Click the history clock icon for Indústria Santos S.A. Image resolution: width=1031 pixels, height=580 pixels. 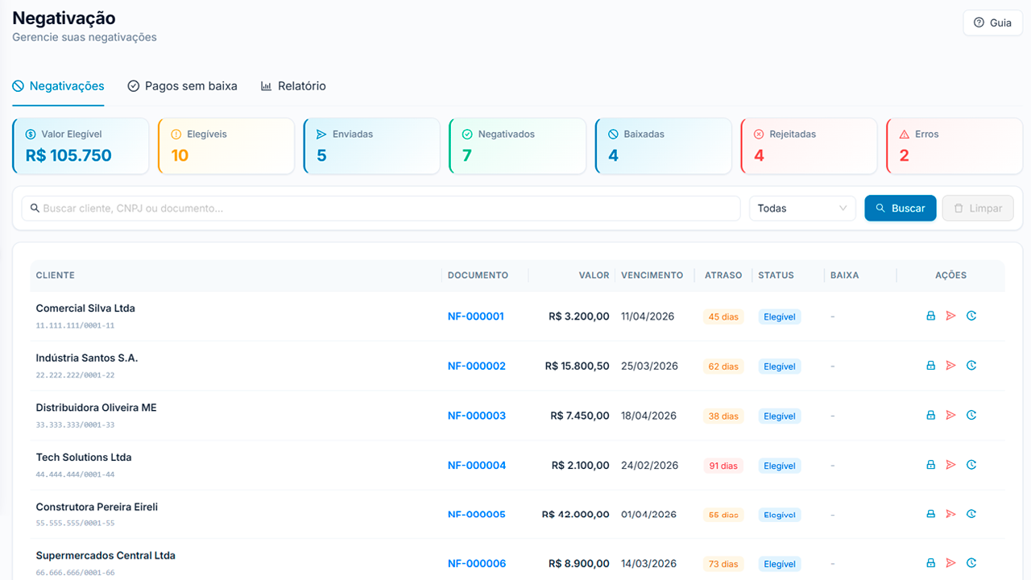tap(971, 366)
